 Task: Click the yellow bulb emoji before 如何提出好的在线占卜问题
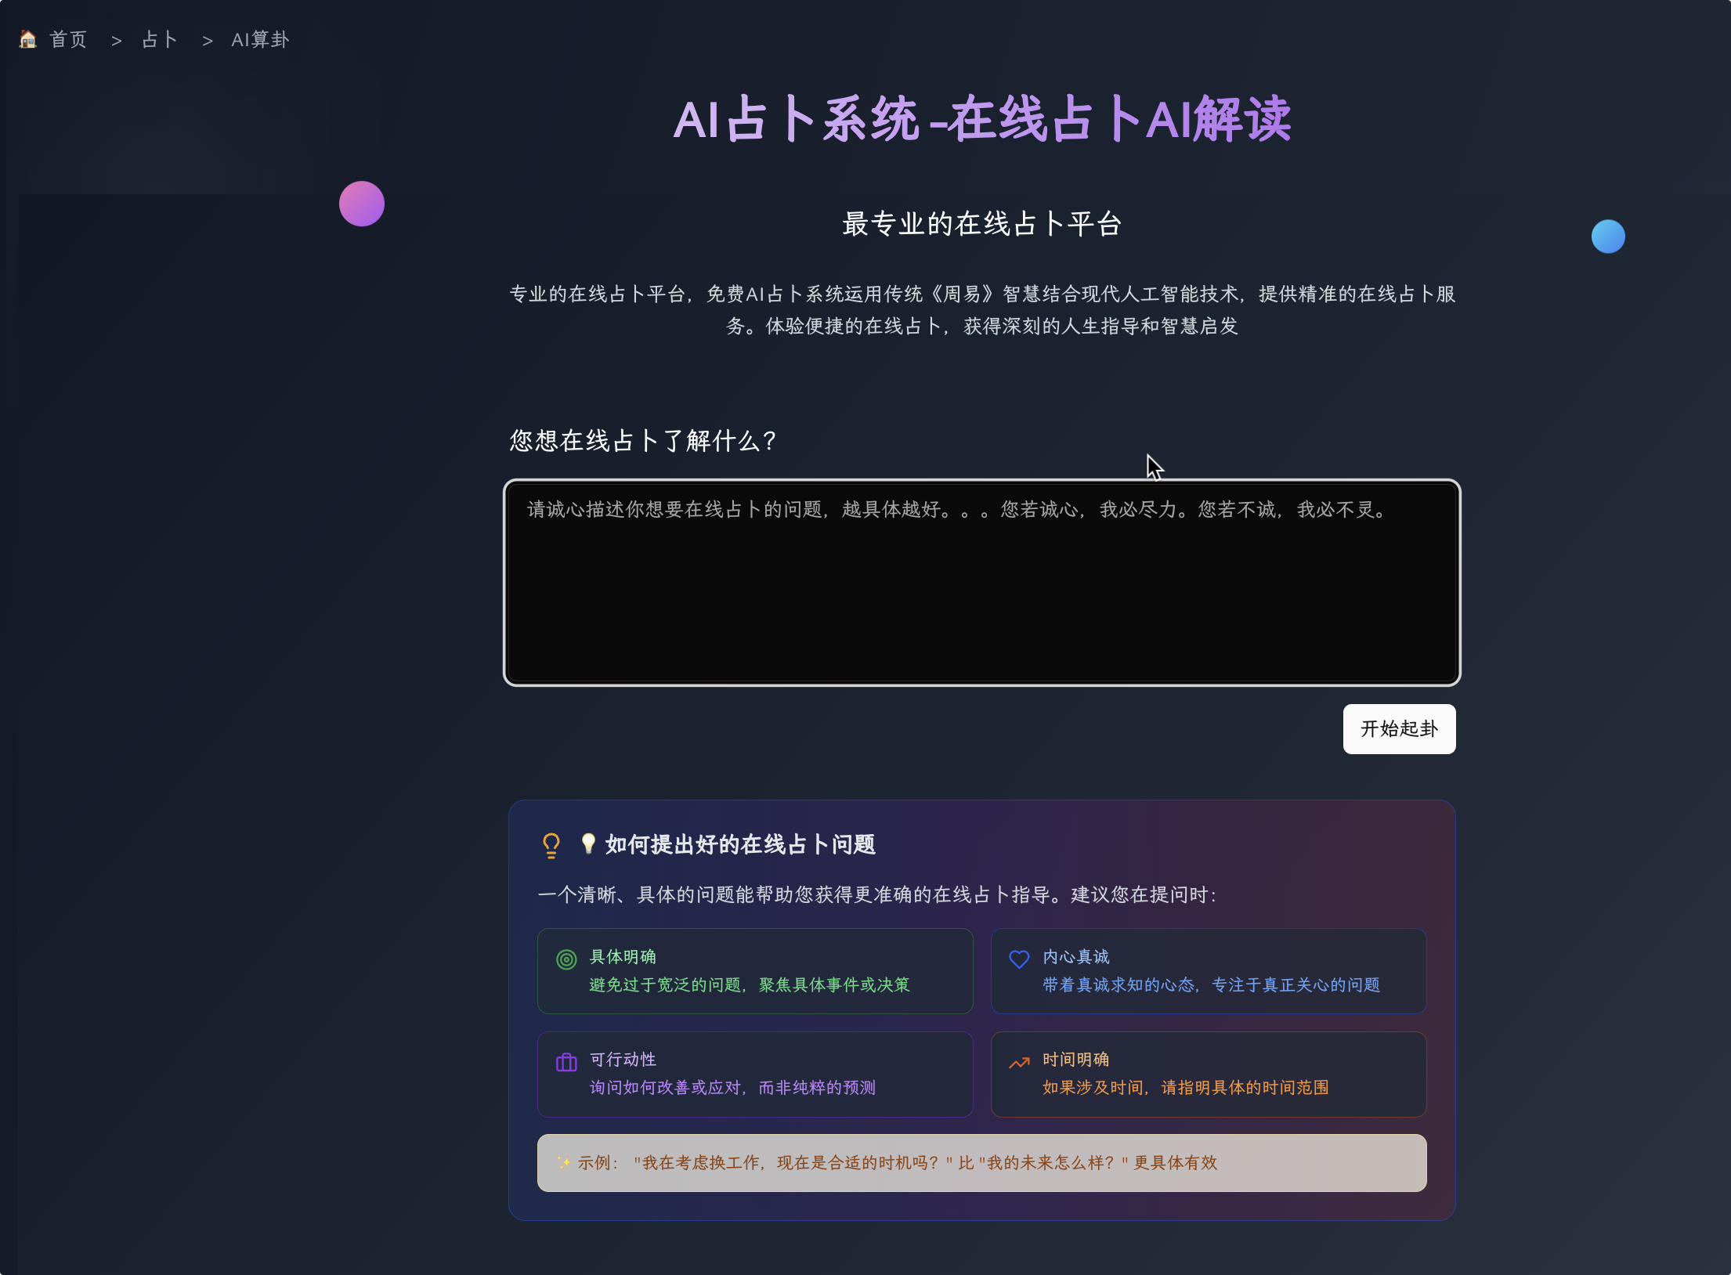point(588,843)
